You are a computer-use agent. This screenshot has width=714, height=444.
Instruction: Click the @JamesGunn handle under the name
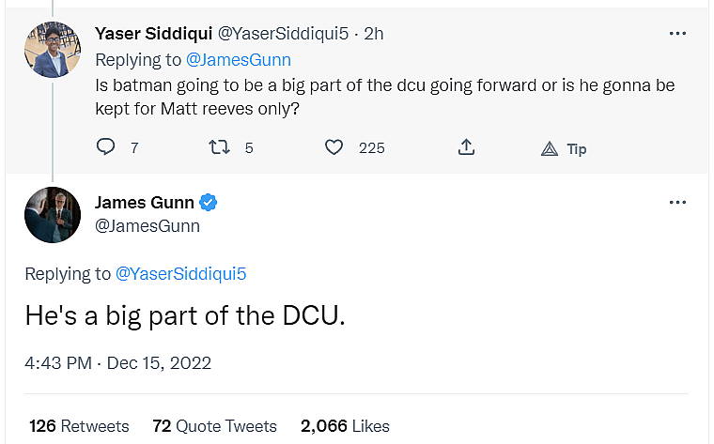[147, 226]
